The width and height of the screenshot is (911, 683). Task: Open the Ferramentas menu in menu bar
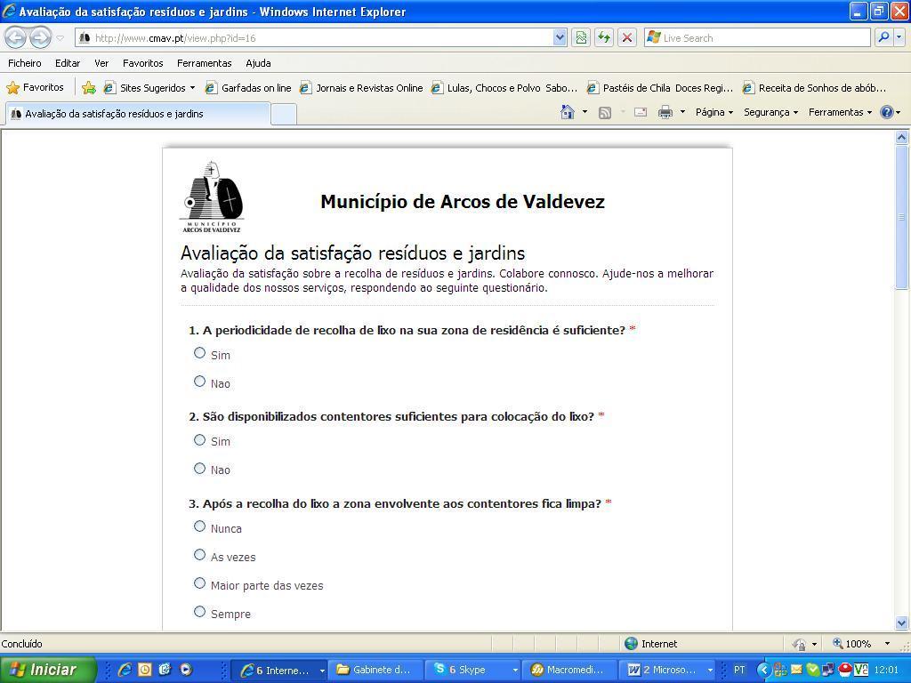tap(204, 63)
